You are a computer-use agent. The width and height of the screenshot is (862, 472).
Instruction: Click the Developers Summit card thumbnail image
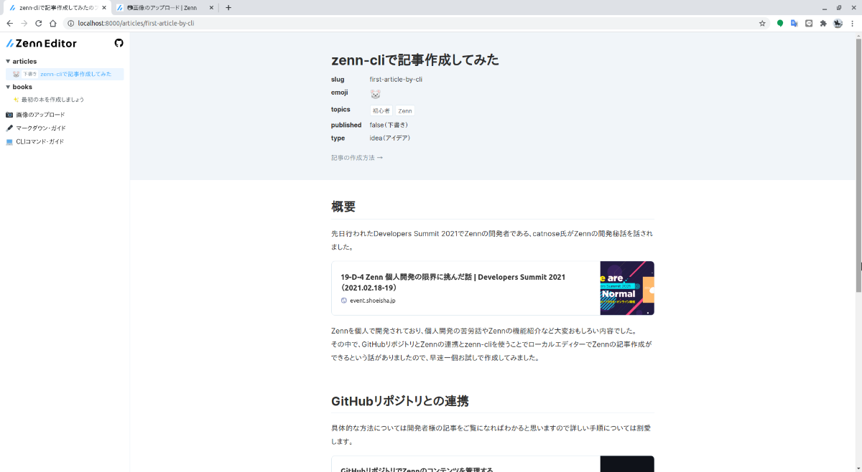(627, 288)
